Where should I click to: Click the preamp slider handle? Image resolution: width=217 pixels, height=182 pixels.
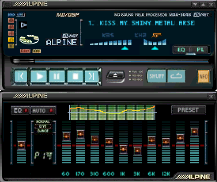pyautogui.click(x=21, y=145)
